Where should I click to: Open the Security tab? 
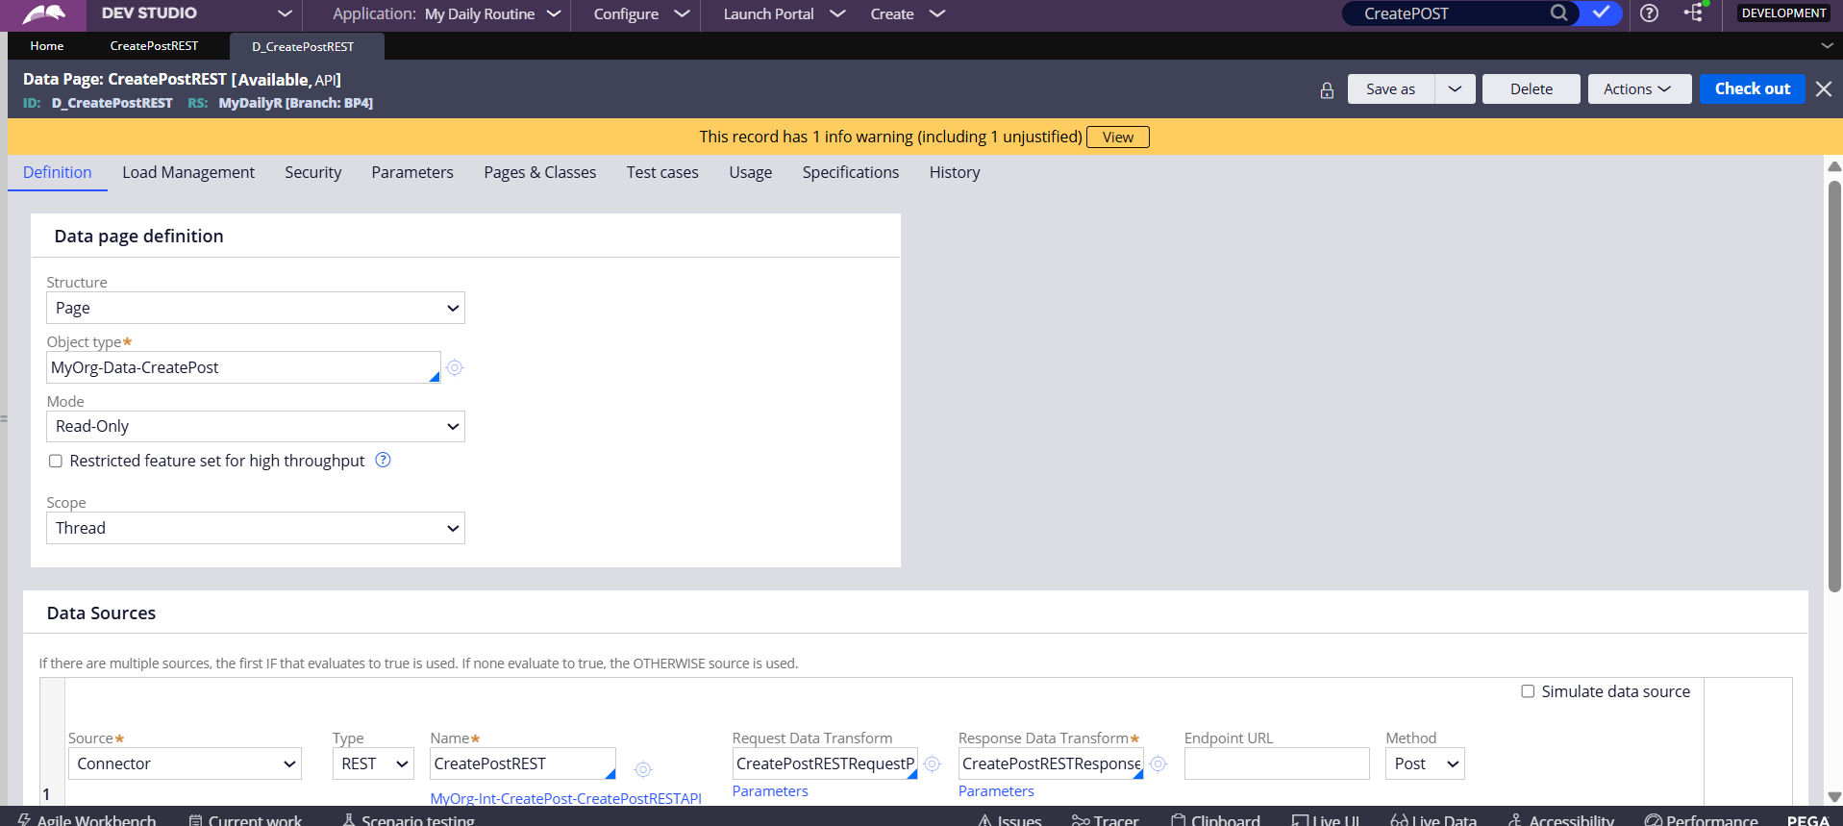312,172
